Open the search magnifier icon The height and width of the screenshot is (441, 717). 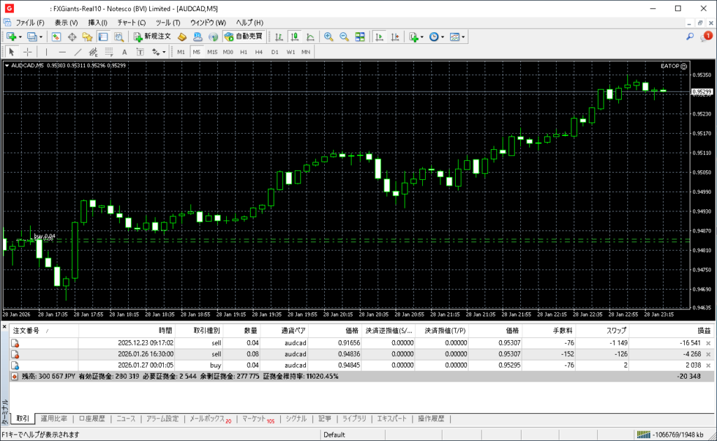point(690,36)
